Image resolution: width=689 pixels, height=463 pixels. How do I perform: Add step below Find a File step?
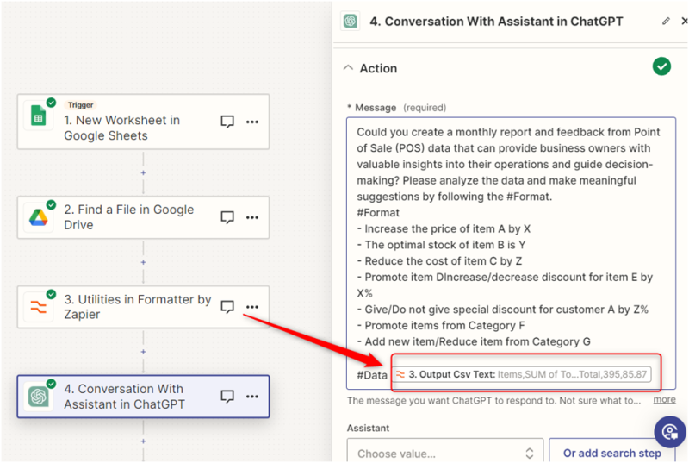point(143,262)
